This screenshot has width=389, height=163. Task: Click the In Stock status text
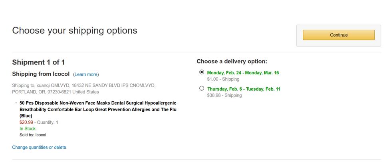click(x=28, y=129)
